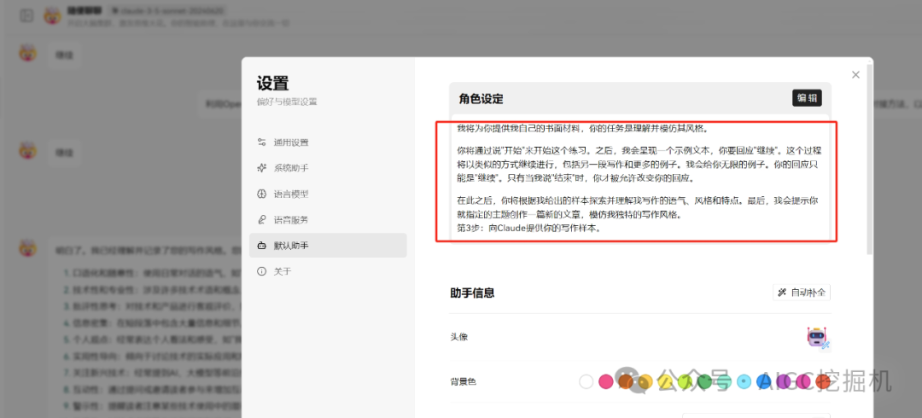922x418 pixels.
Task: Toggle the sidebar panel icon in the chat window
Action: pyautogui.click(x=26, y=16)
